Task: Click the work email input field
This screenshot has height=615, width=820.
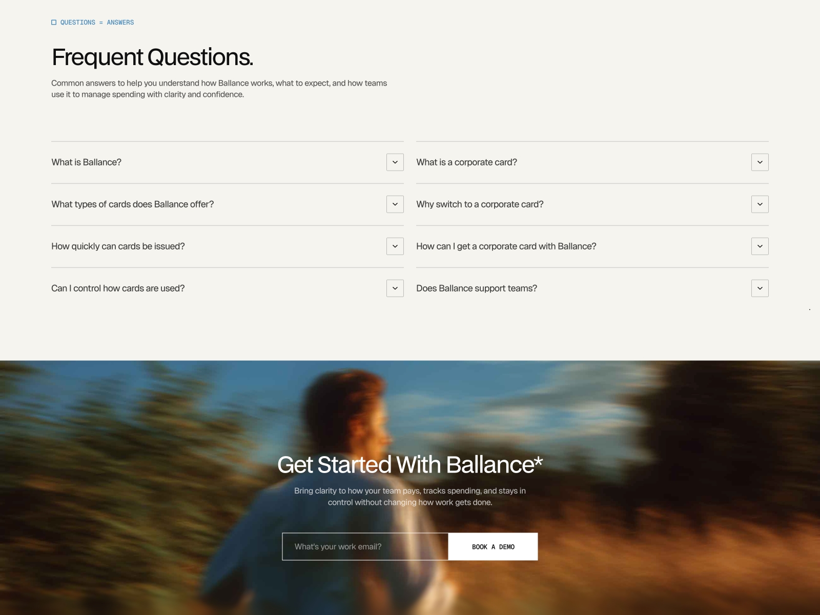Action: coord(365,546)
